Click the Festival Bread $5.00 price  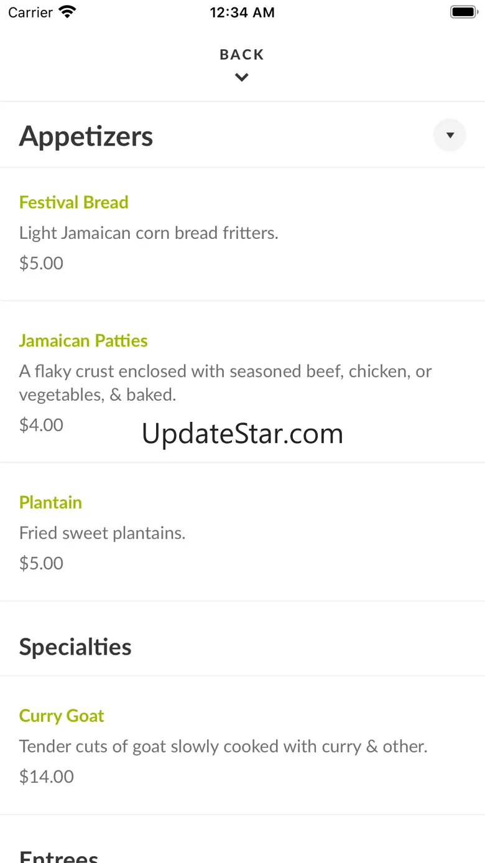coord(42,263)
